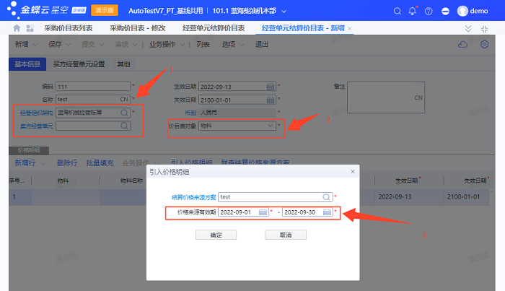The width and height of the screenshot is (505, 291).
Task: Expand the organization dropdown 101.1 蓝海柴油机本部
Action: click(x=284, y=12)
